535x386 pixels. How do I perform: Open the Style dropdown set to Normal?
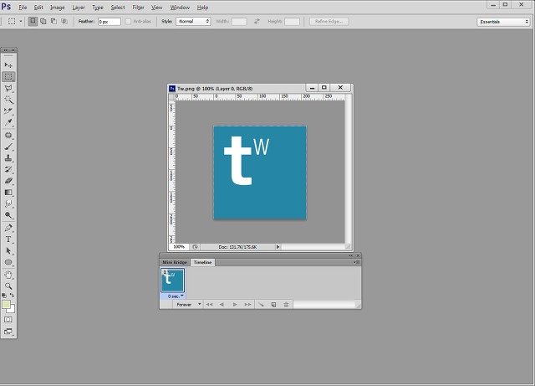[x=193, y=21]
